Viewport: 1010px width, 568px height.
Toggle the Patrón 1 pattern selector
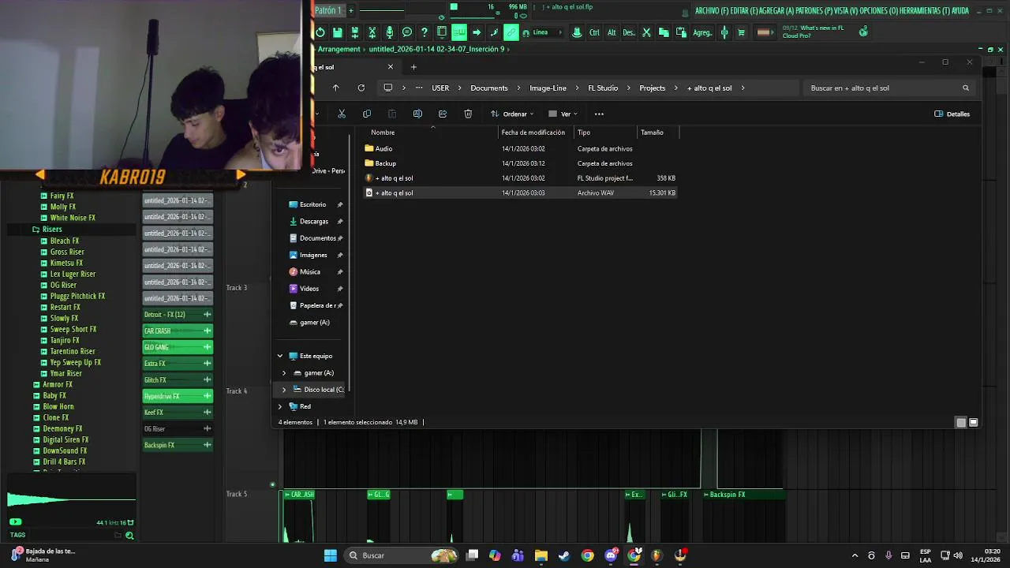(328, 10)
